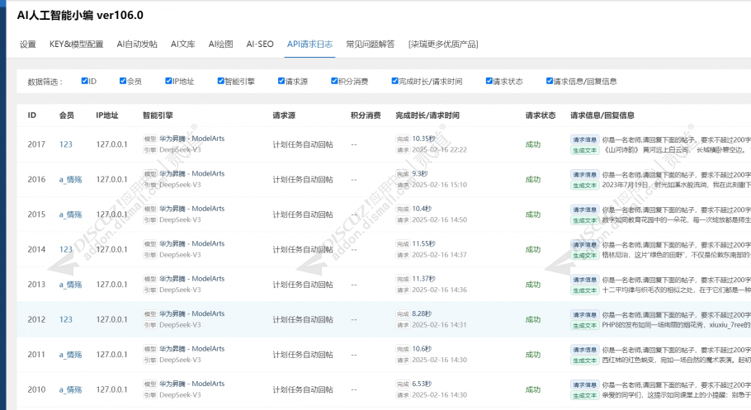
Task: Click the 请求信息 tag in row 2015
Action: tap(585, 210)
